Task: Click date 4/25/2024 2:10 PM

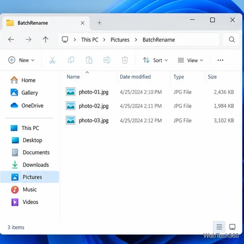Action: [x=141, y=92]
